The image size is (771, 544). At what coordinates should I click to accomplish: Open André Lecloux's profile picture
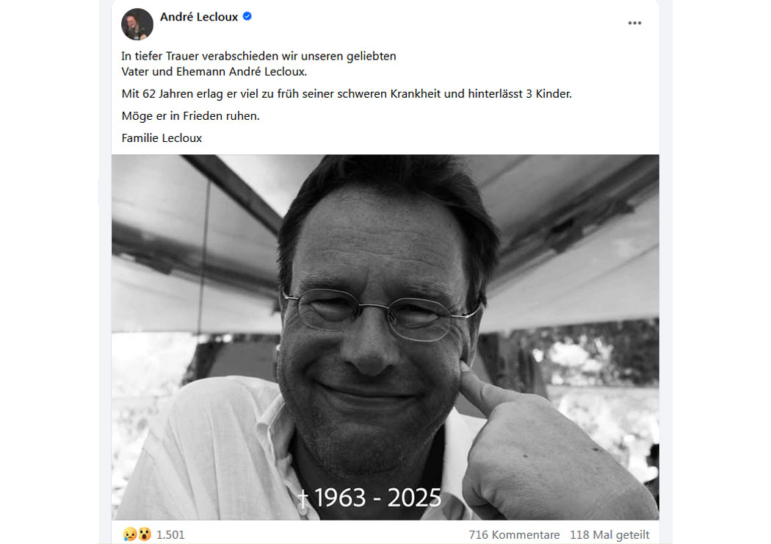[137, 24]
